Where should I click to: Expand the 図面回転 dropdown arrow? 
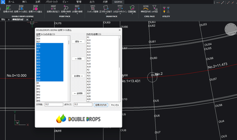[x=132, y=14]
